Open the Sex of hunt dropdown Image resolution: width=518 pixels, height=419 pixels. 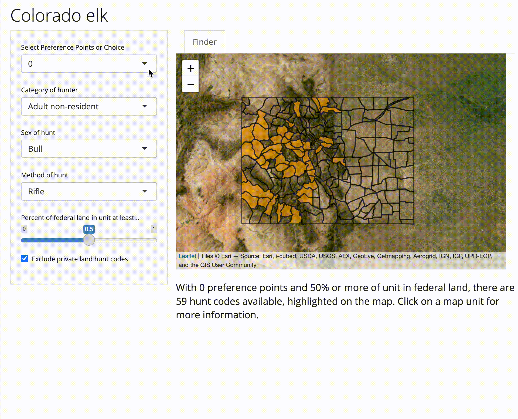[89, 149]
